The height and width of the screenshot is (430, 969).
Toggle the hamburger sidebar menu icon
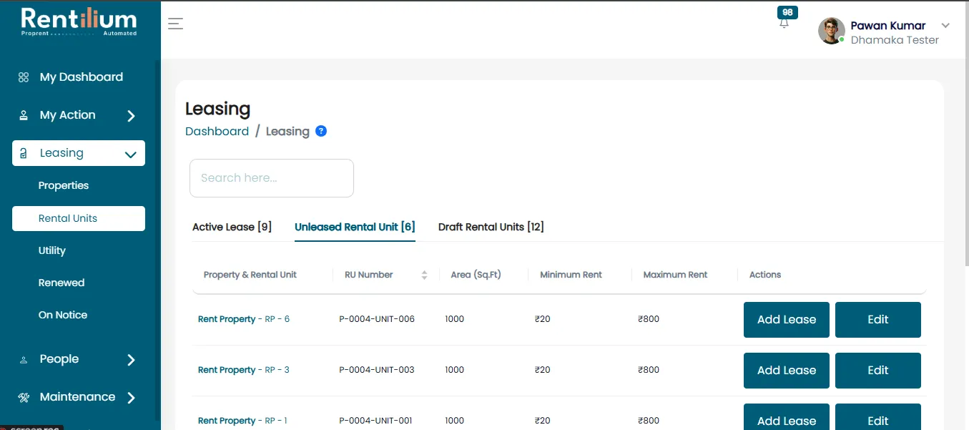pyautogui.click(x=175, y=24)
